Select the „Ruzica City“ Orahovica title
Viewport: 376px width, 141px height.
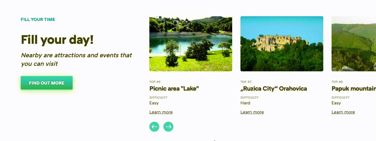click(274, 89)
